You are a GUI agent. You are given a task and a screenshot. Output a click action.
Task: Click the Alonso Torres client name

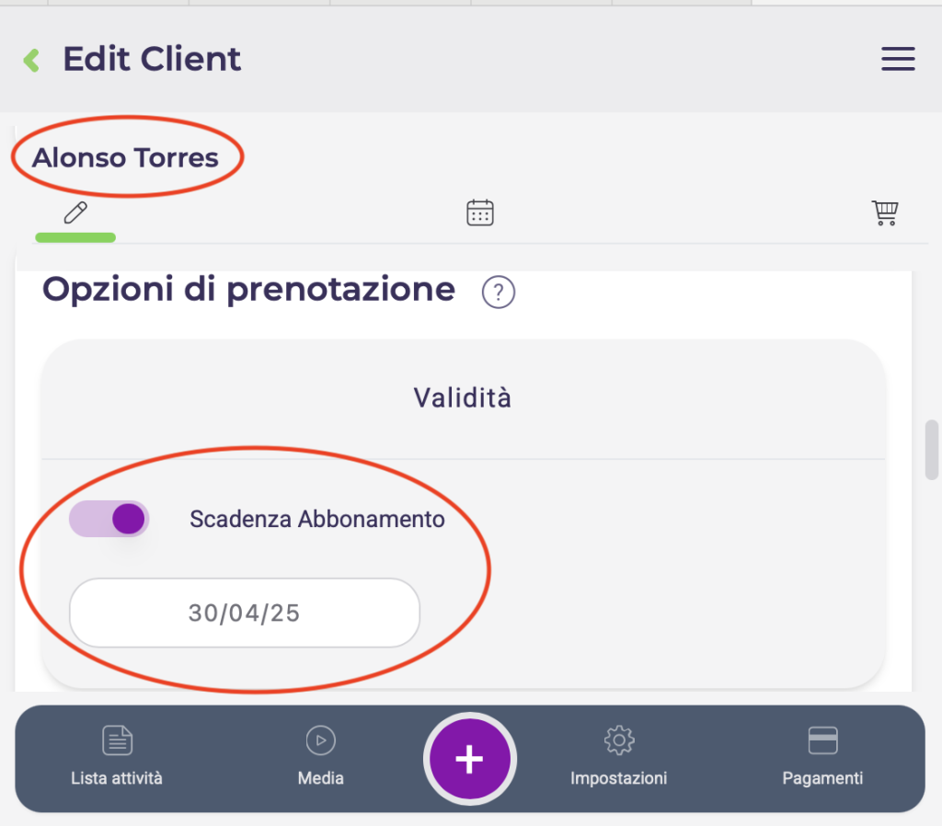pos(126,158)
